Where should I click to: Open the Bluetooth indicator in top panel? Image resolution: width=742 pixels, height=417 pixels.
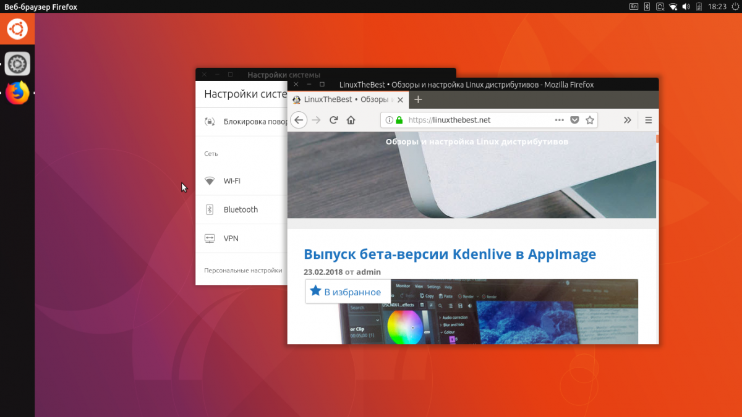(x=647, y=6)
